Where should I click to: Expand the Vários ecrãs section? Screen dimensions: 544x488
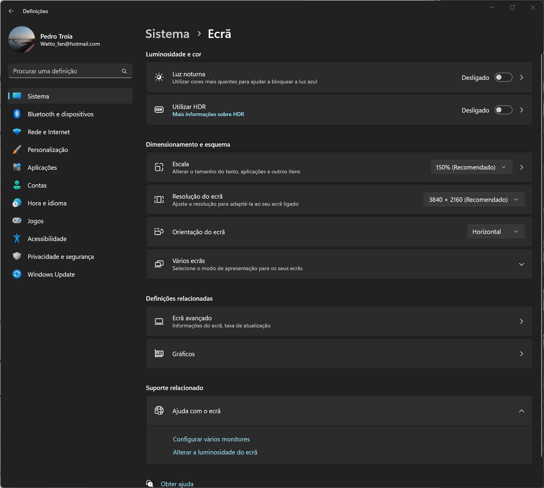point(521,264)
